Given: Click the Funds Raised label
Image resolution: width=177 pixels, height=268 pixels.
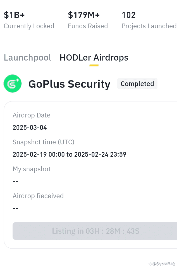Looking at the screenshot, I should (x=88, y=26).
